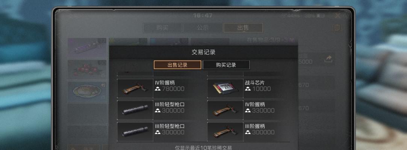407x150 pixels.
Task: Click the gold icon beside 10000
Action: 248,89
